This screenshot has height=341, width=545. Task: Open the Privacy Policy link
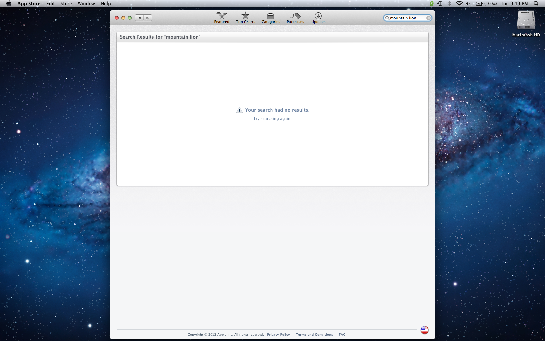(x=278, y=335)
